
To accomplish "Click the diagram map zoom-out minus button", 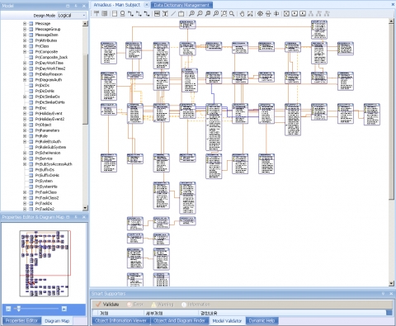I will click(x=8, y=309).
